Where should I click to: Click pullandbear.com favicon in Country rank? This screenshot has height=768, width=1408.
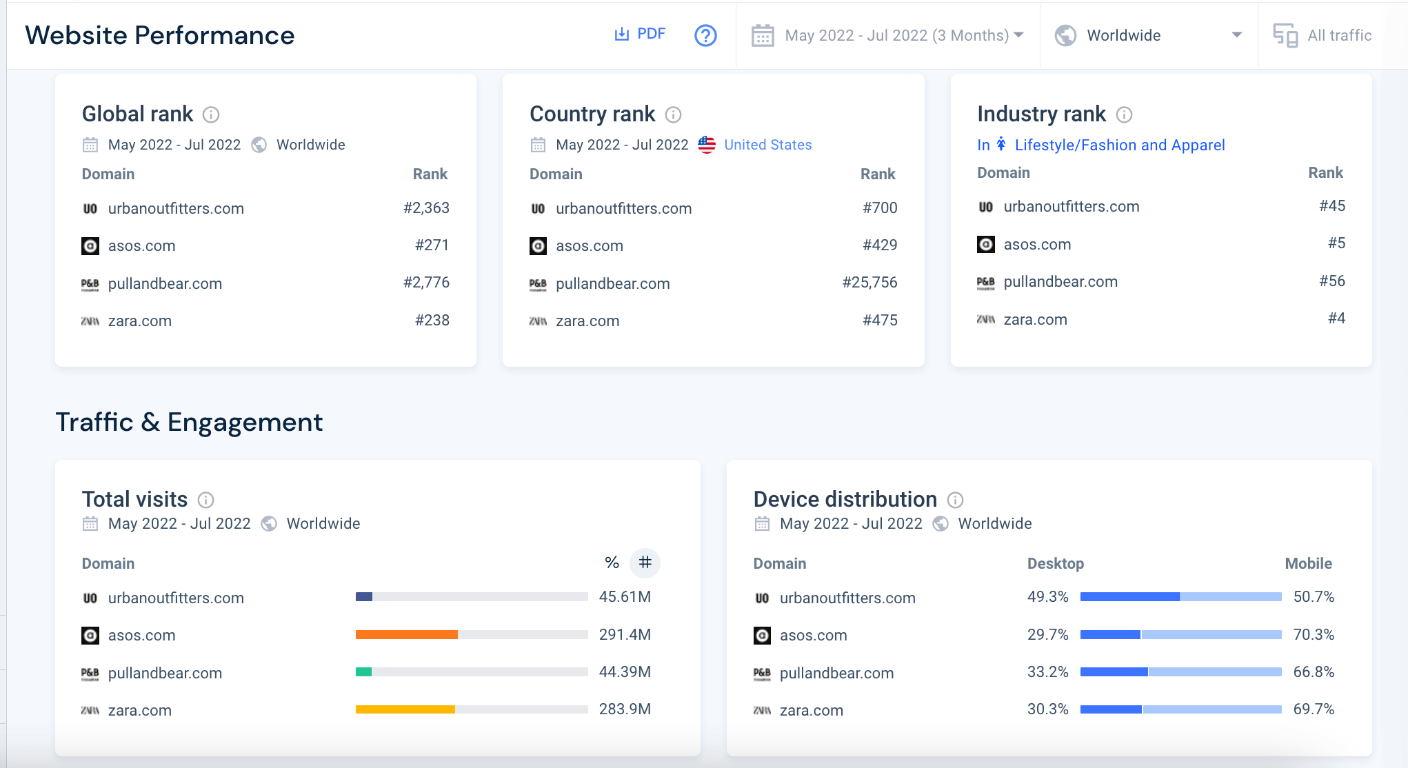tap(538, 284)
